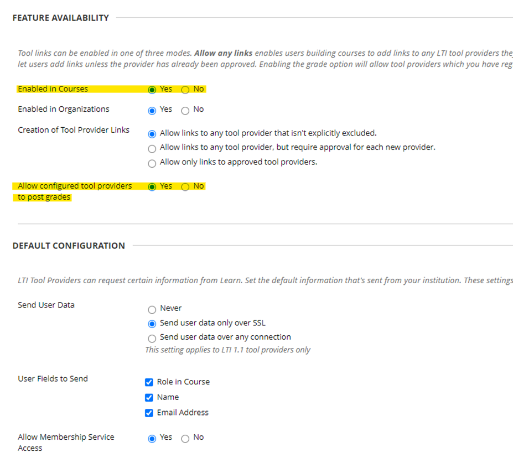Allow only links to approved tool providers

[x=152, y=163]
